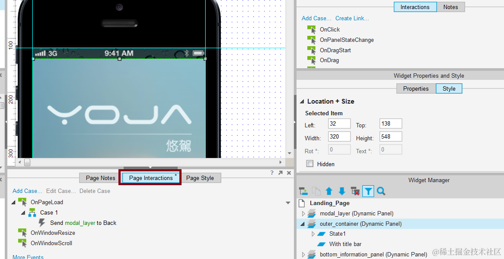Viewport: 504px width, 259px height.
Task: Click the OnWindowResize event icon
Action: click(x=22, y=233)
